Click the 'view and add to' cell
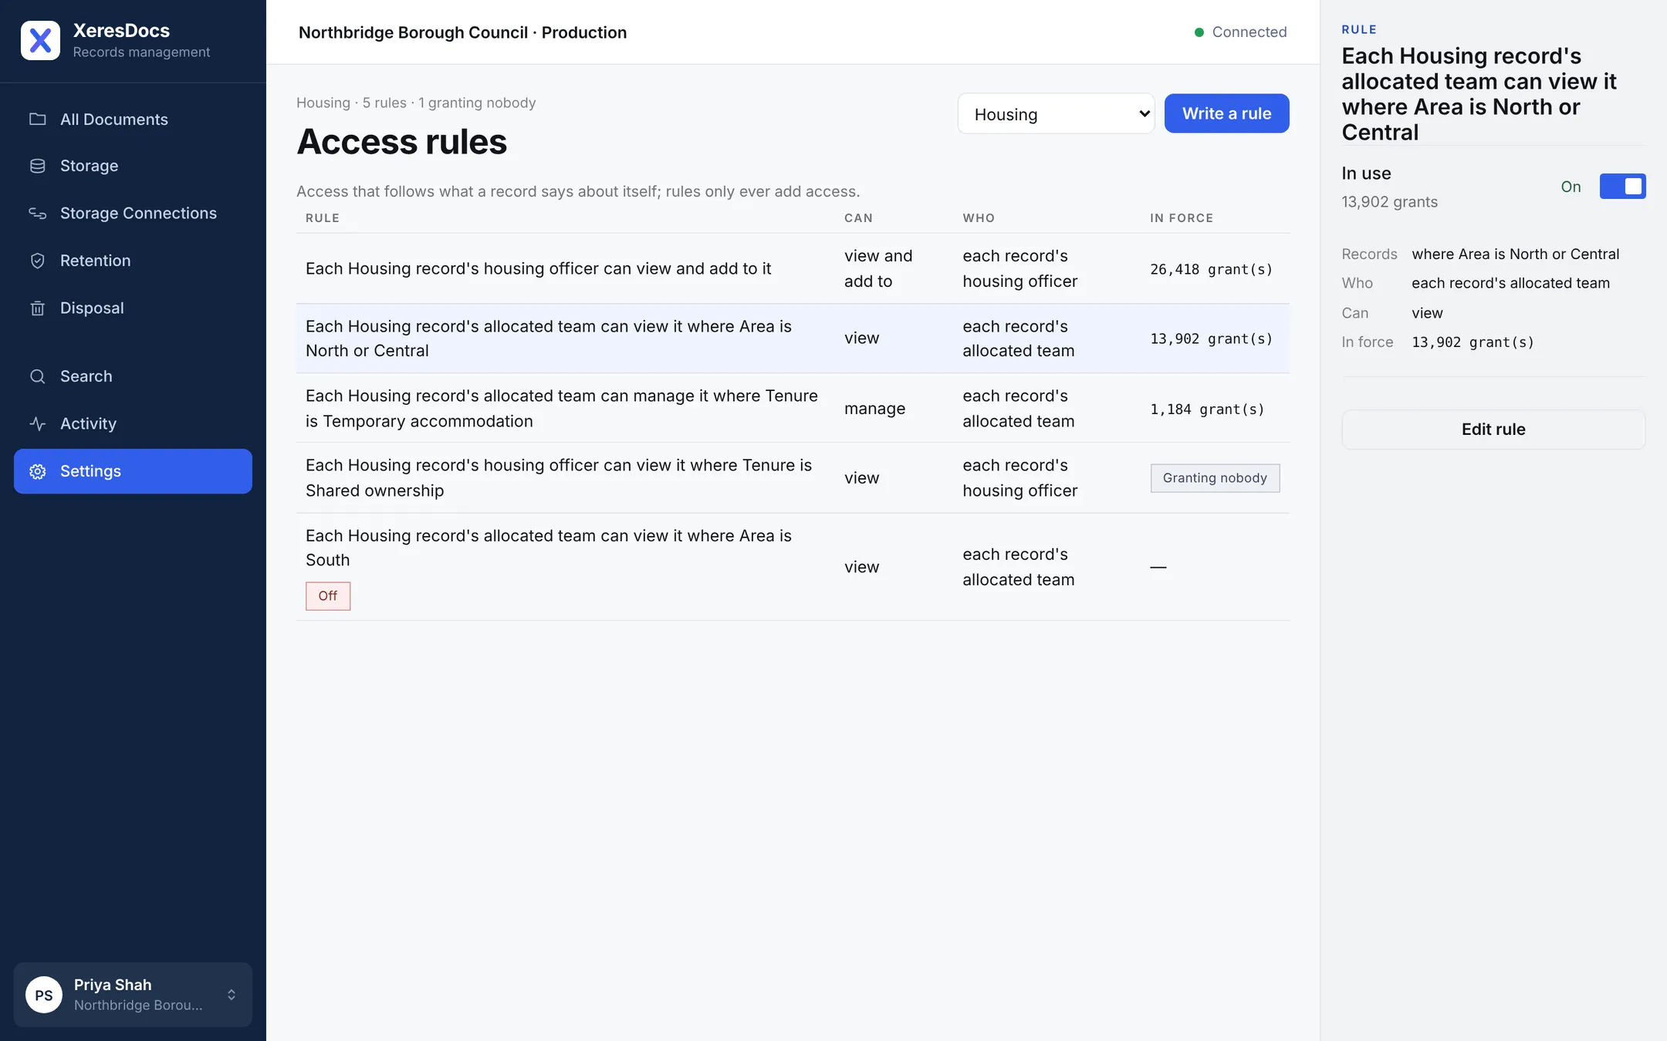This screenshot has width=1667, height=1041. coord(878,268)
